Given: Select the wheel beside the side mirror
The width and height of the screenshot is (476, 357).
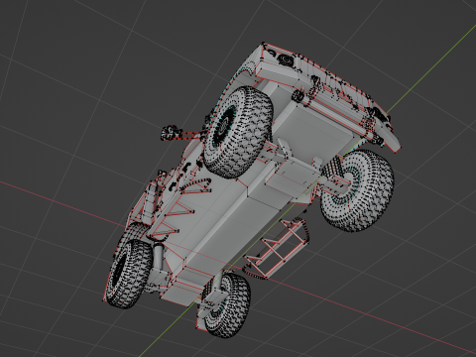Looking at the screenshot, I should tap(238, 132).
